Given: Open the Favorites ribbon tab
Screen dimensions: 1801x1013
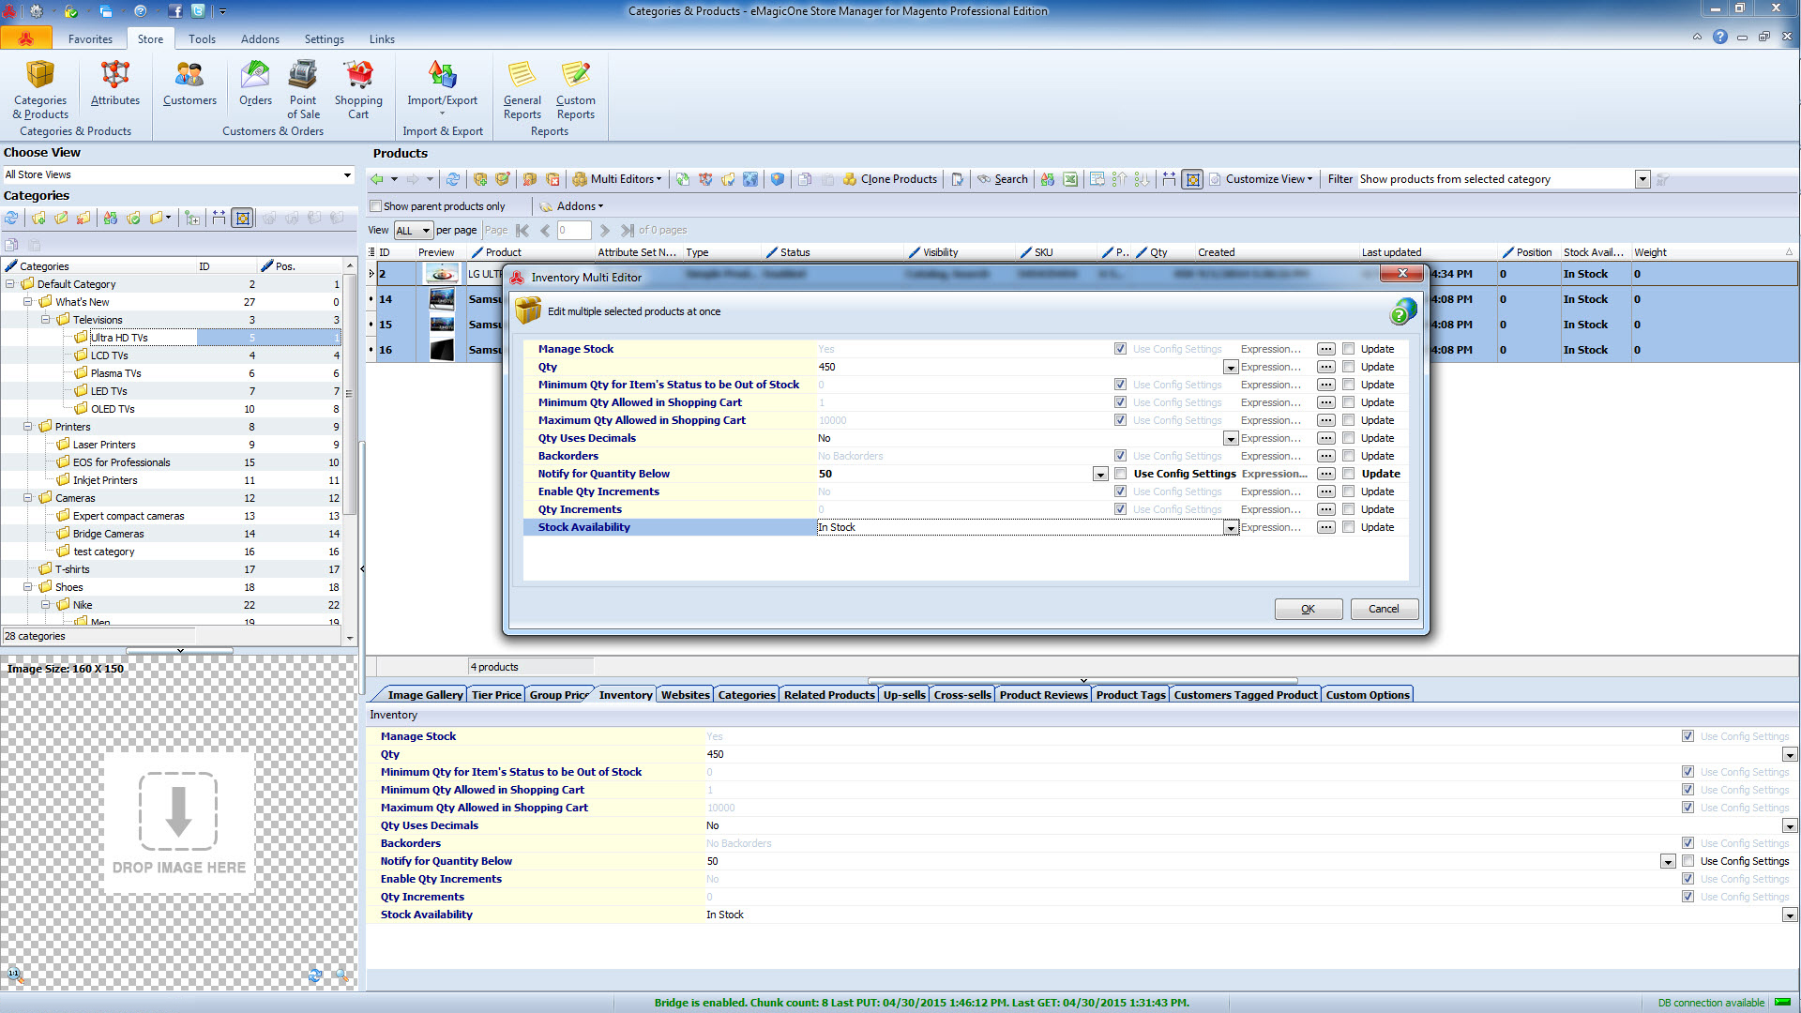Looking at the screenshot, I should (x=90, y=39).
